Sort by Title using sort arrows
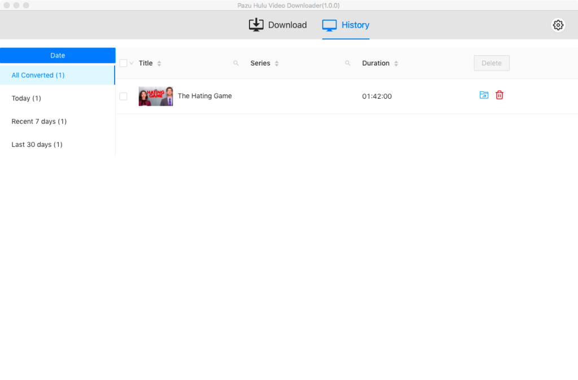This screenshot has height=380, width=578. 159,63
